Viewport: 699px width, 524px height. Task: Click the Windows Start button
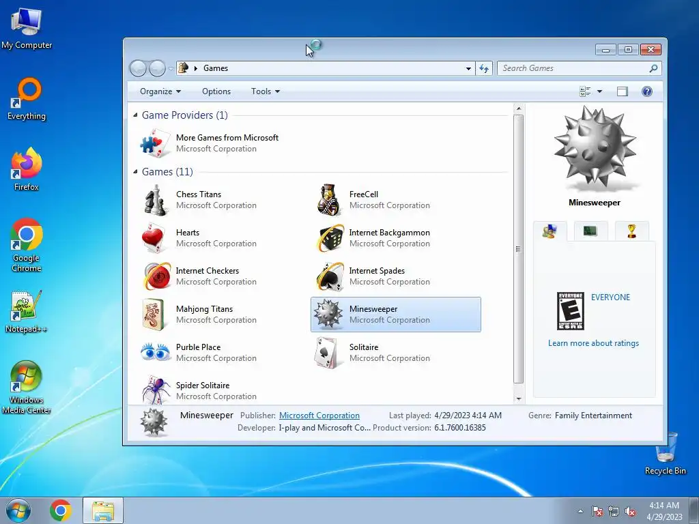click(x=18, y=510)
